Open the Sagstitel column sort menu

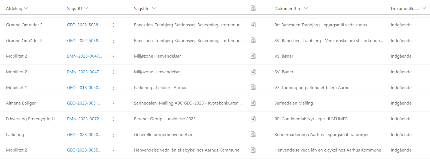click(154, 8)
